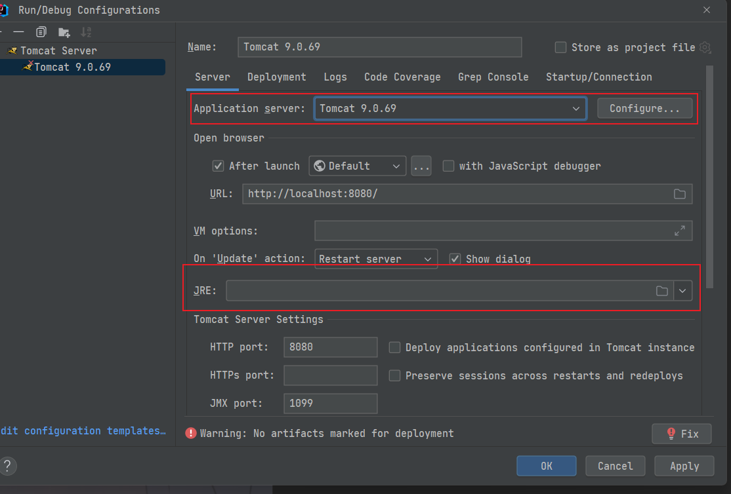Viewport: 731px width, 494px height.
Task: Enable with JavaScript debugger option
Action: (x=449, y=166)
